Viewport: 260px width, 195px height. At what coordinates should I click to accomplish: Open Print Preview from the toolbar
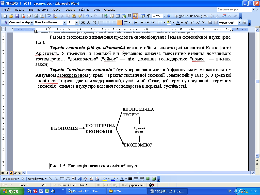(x=42, y=16)
